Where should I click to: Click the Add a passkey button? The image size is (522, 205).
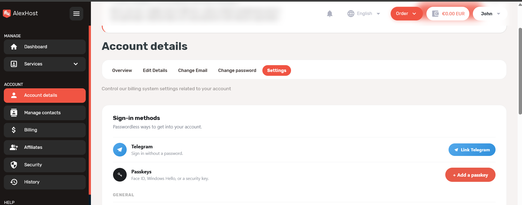(x=470, y=175)
